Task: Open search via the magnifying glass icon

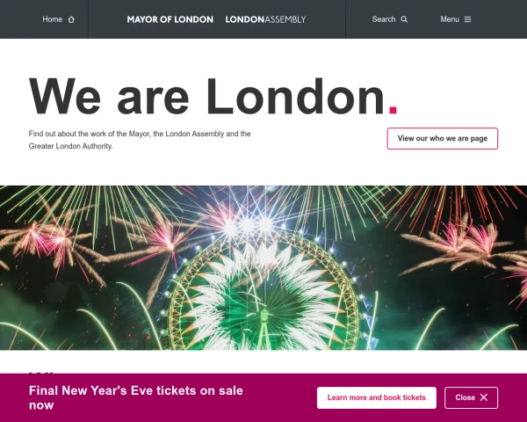Action: tap(404, 19)
